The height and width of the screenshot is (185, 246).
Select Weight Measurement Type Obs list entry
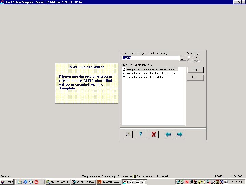pos(145,77)
